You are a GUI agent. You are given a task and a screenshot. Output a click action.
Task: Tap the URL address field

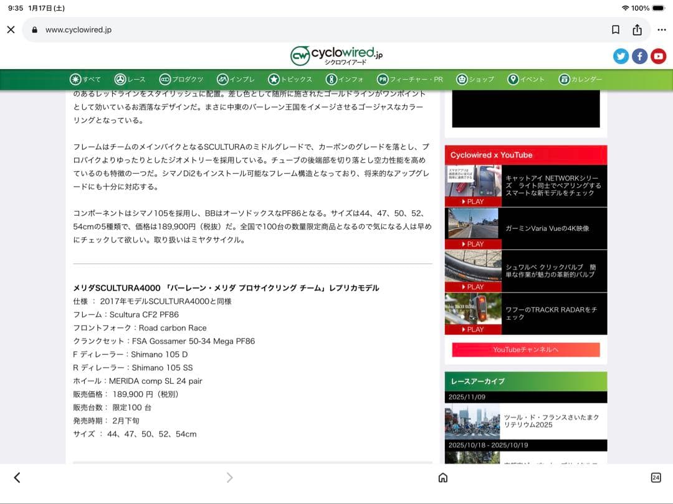click(x=312, y=30)
